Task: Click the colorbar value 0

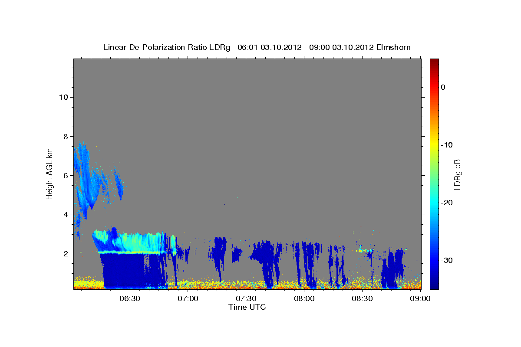Action: coord(443,87)
